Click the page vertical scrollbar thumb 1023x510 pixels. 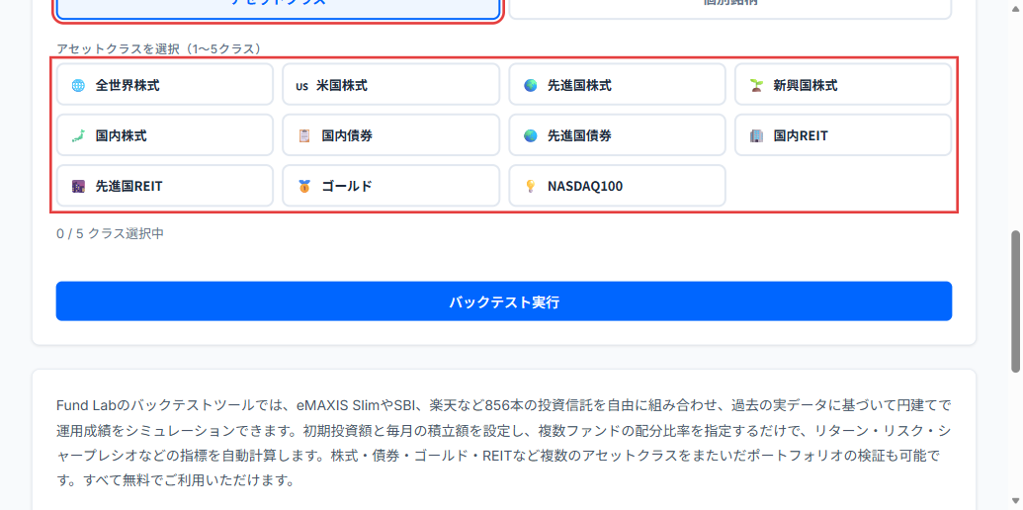click(1016, 301)
